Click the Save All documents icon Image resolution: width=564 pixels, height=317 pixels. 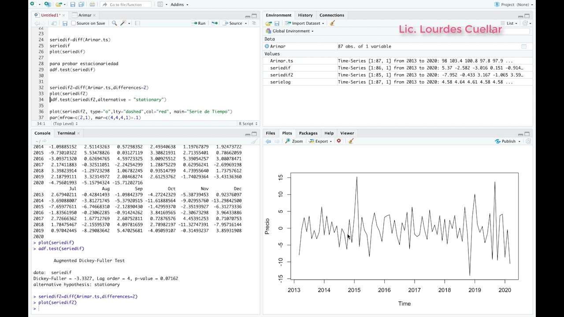pyautogui.click(x=81, y=4)
